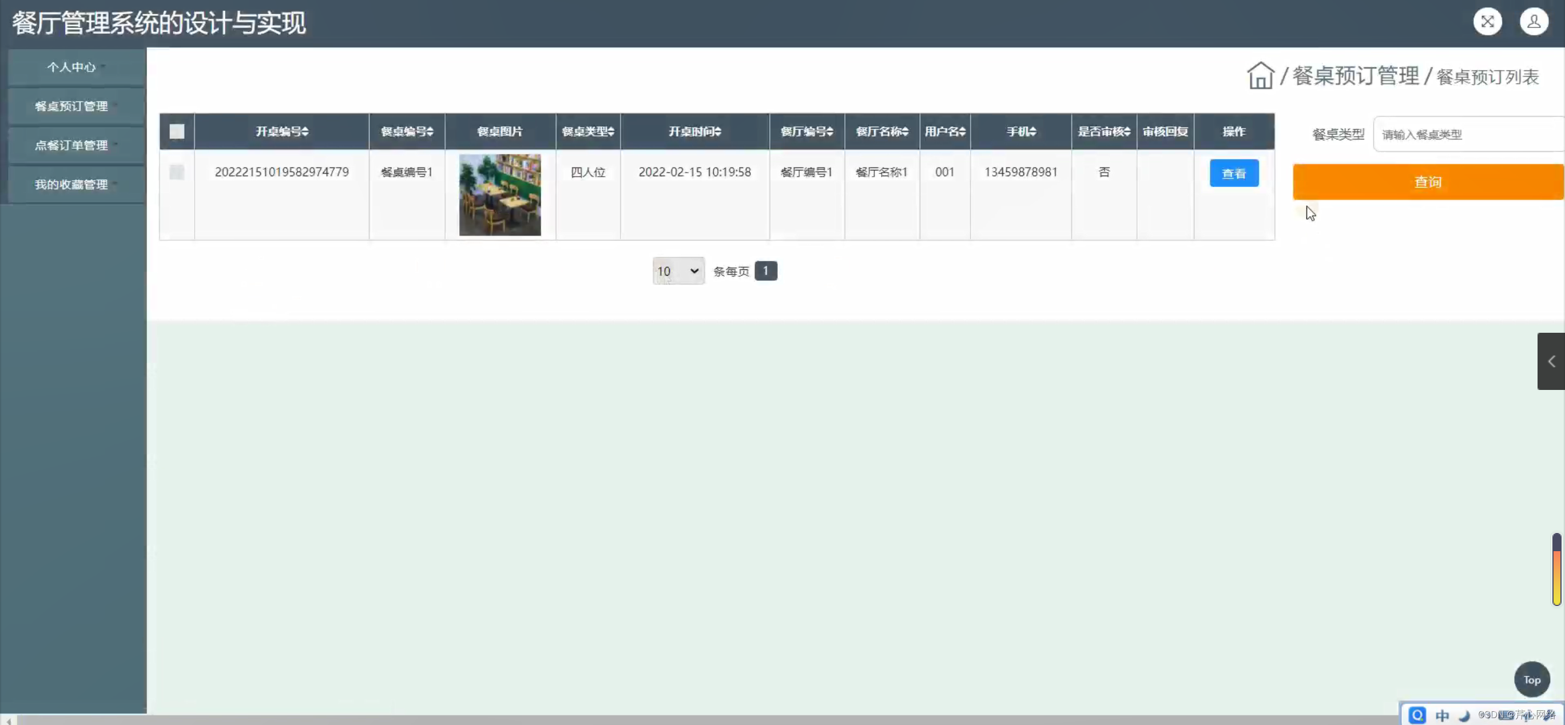
Task: Expand the 个人中心 sidebar menu
Action: (x=72, y=67)
